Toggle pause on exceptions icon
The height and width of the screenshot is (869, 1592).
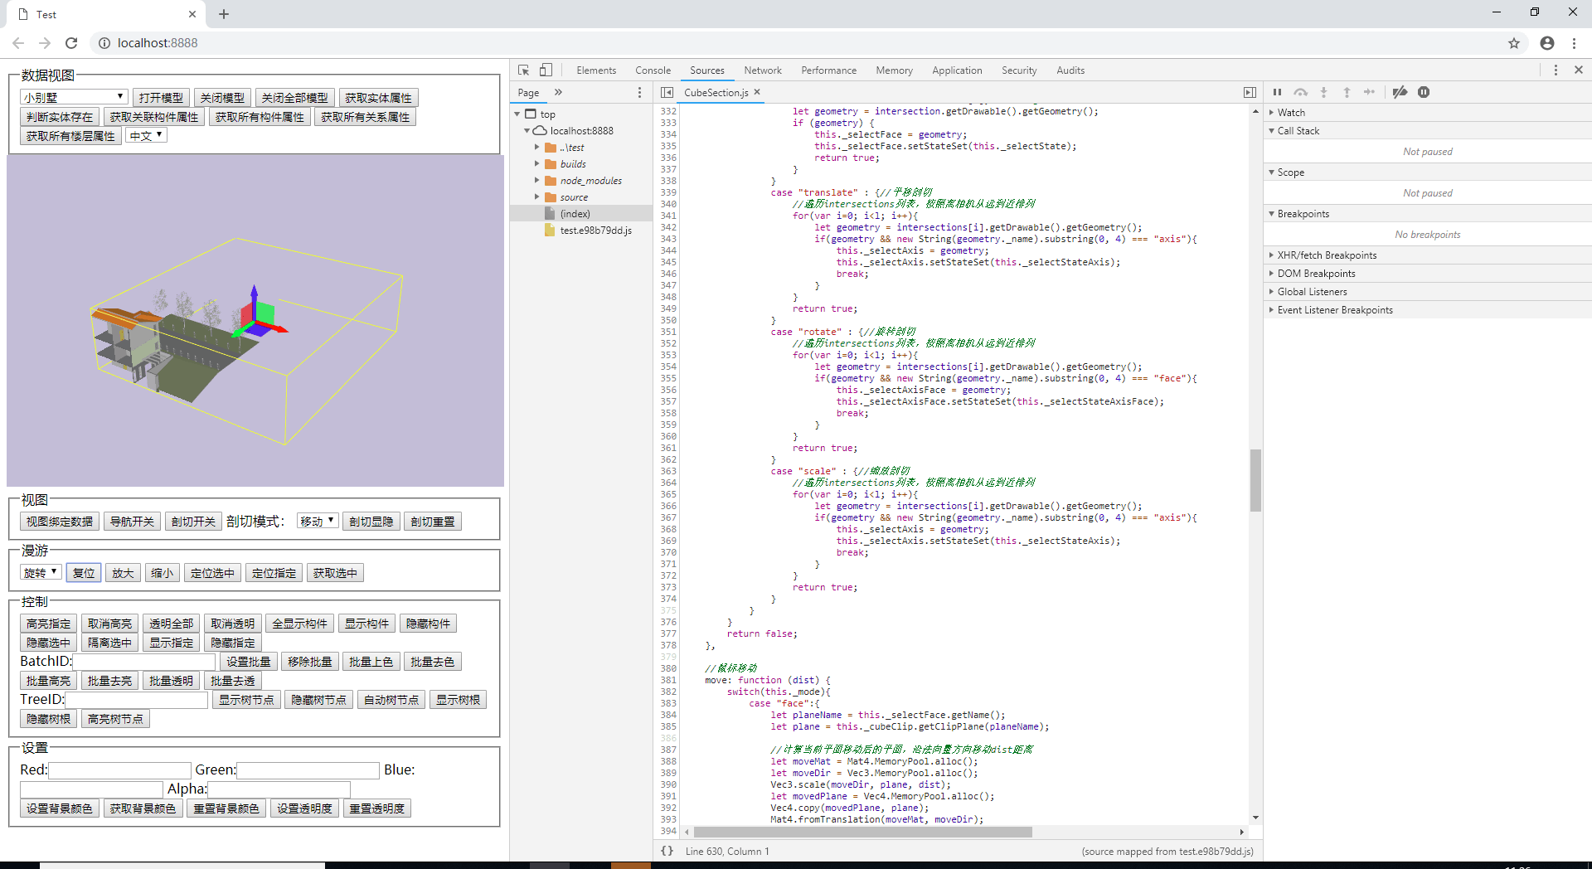[x=1424, y=92]
